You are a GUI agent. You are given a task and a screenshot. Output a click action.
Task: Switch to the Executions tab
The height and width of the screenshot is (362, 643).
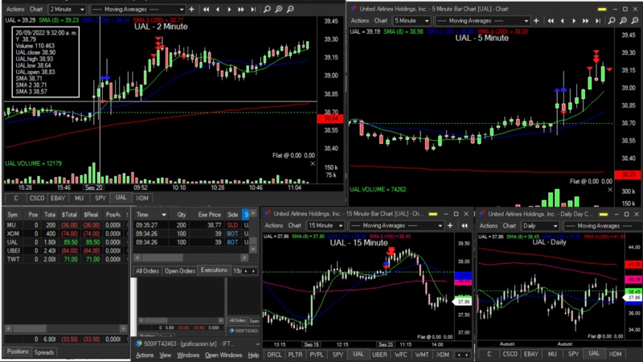(x=214, y=270)
